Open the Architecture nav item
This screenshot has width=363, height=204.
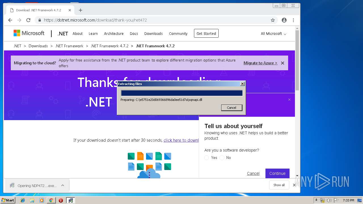click(114, 33)
